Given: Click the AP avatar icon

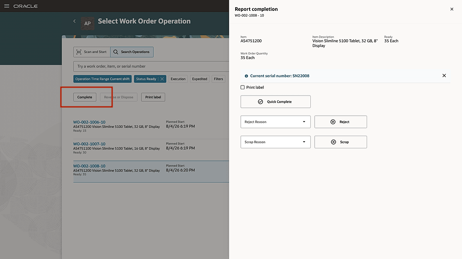Looking at the screenshot, I should (x=87, y=23).
